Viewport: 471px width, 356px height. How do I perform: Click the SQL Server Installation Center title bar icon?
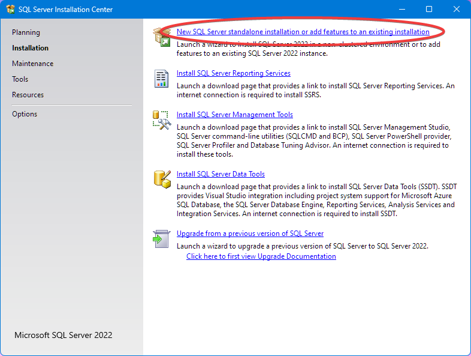pyautogui.click(x=11, y=10)
